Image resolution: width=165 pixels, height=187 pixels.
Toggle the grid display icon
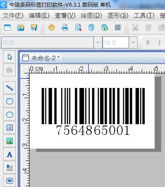pyautogui.click(x=118, y=27)
